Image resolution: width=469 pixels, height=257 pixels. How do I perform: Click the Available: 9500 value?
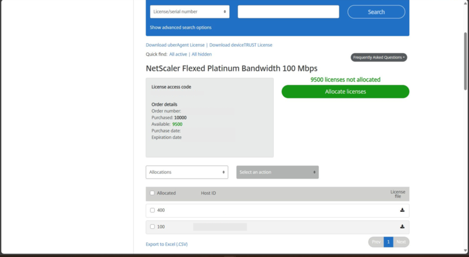[177, 124]
